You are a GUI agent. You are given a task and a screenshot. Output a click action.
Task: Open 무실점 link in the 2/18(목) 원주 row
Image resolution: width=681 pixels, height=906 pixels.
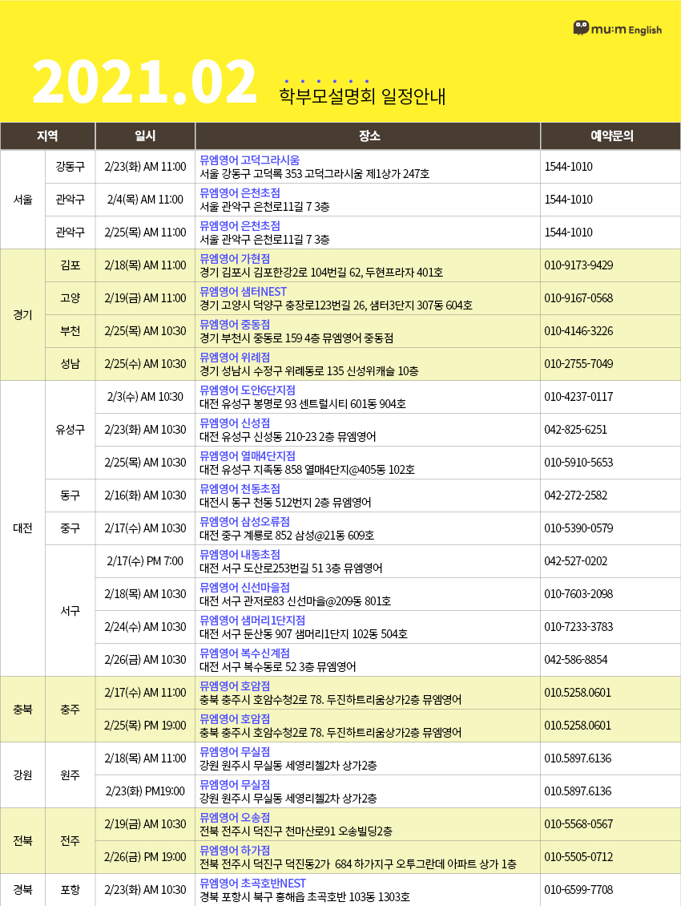pyautogui.click(x=235, y=752)
